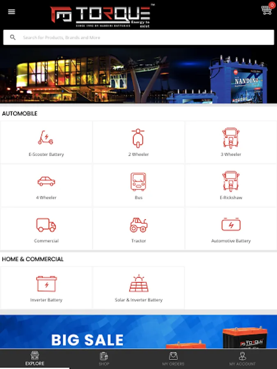Switch to the Explore tab
This screenshot has height=369, width=277.
click(34, 359)
